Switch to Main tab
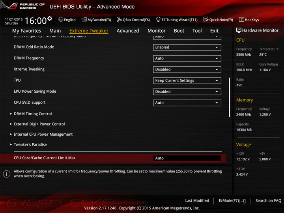The image size is (284, 213). pos(55,31)
